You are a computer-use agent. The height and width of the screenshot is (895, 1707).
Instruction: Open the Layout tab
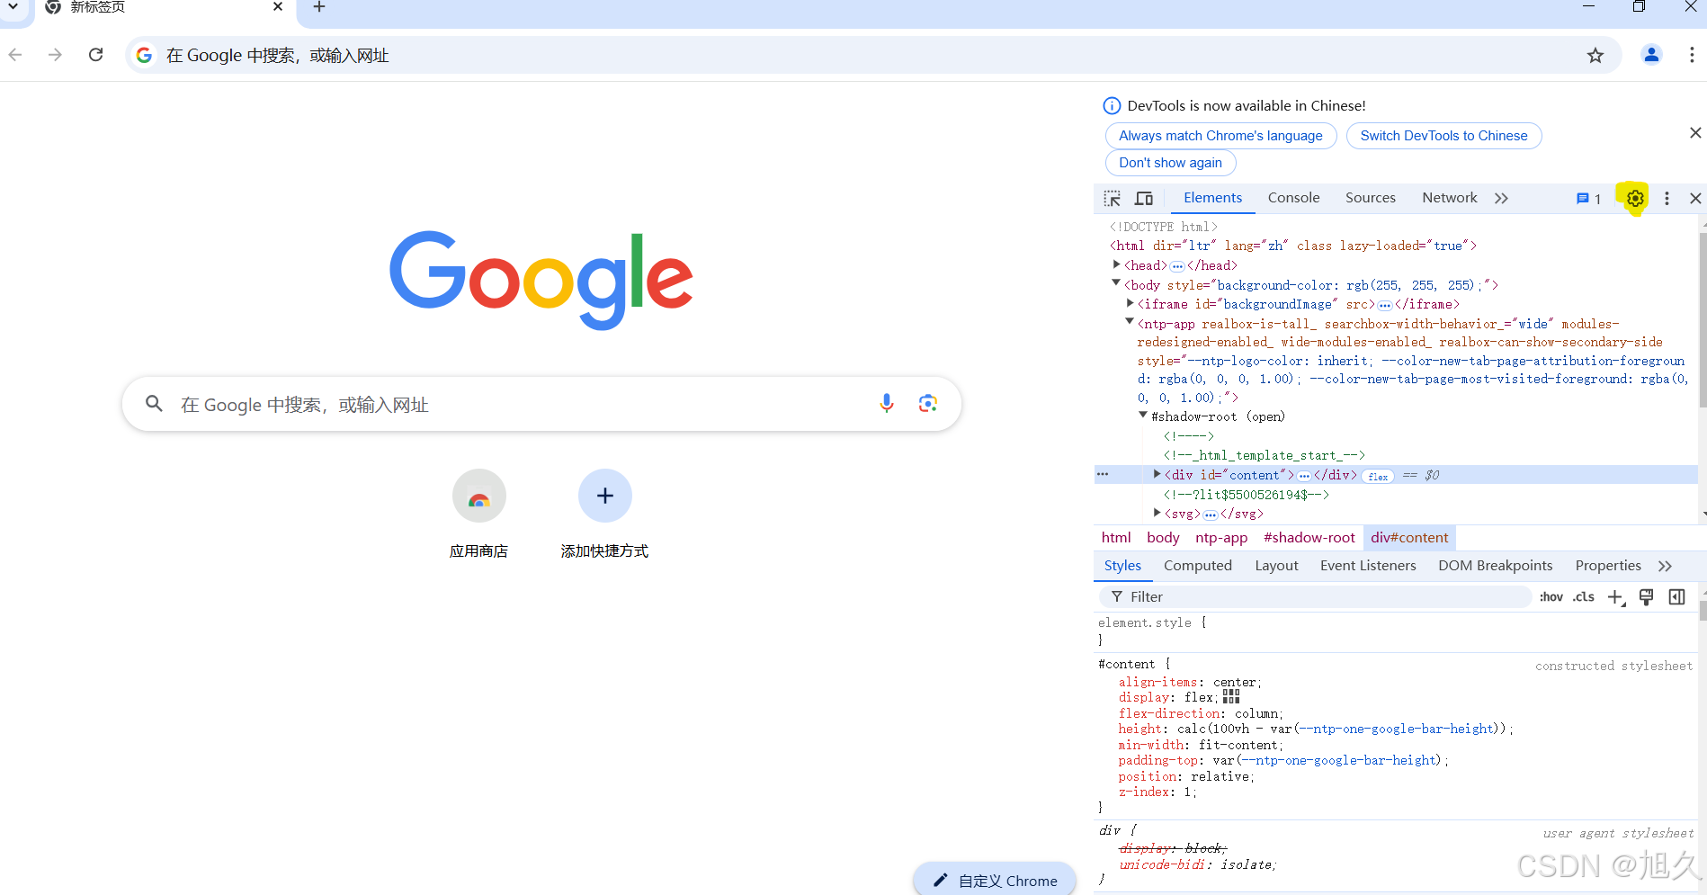pyautogui.click(x=1276, y=566)
